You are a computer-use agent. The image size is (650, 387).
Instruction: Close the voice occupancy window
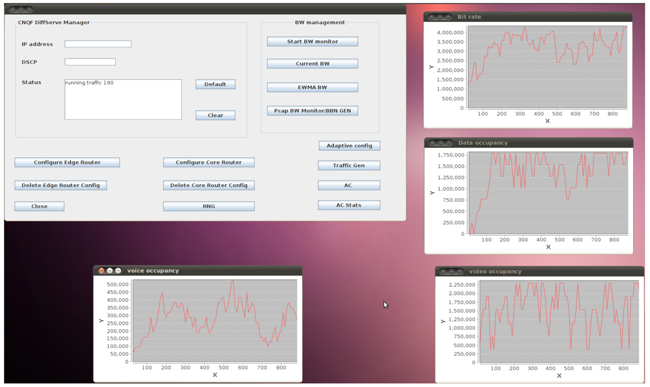(101, 271)
